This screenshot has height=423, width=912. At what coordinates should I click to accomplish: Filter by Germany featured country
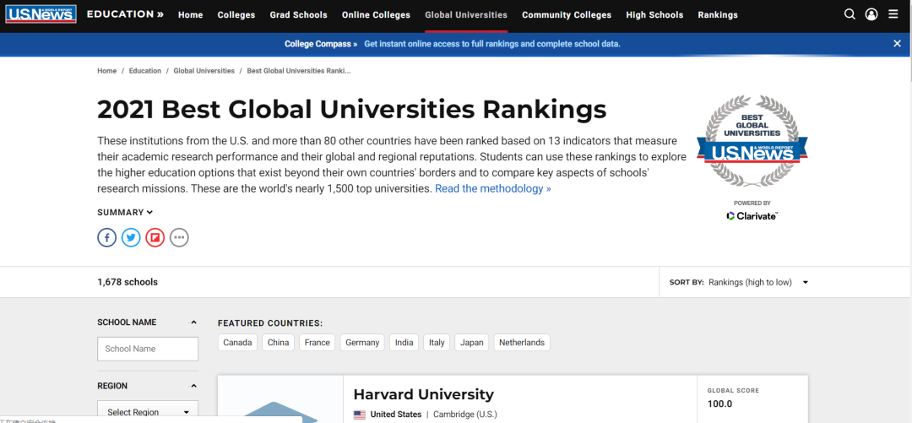pyautogui.click(x=362, y=343)
